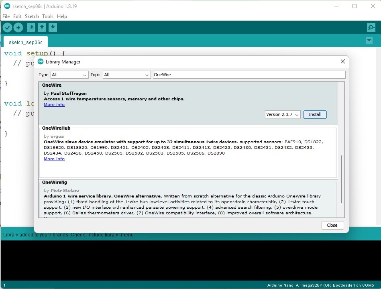Screen dimensions: 381x289
Task: Open the File menu
Action: (x=6, y=16)
